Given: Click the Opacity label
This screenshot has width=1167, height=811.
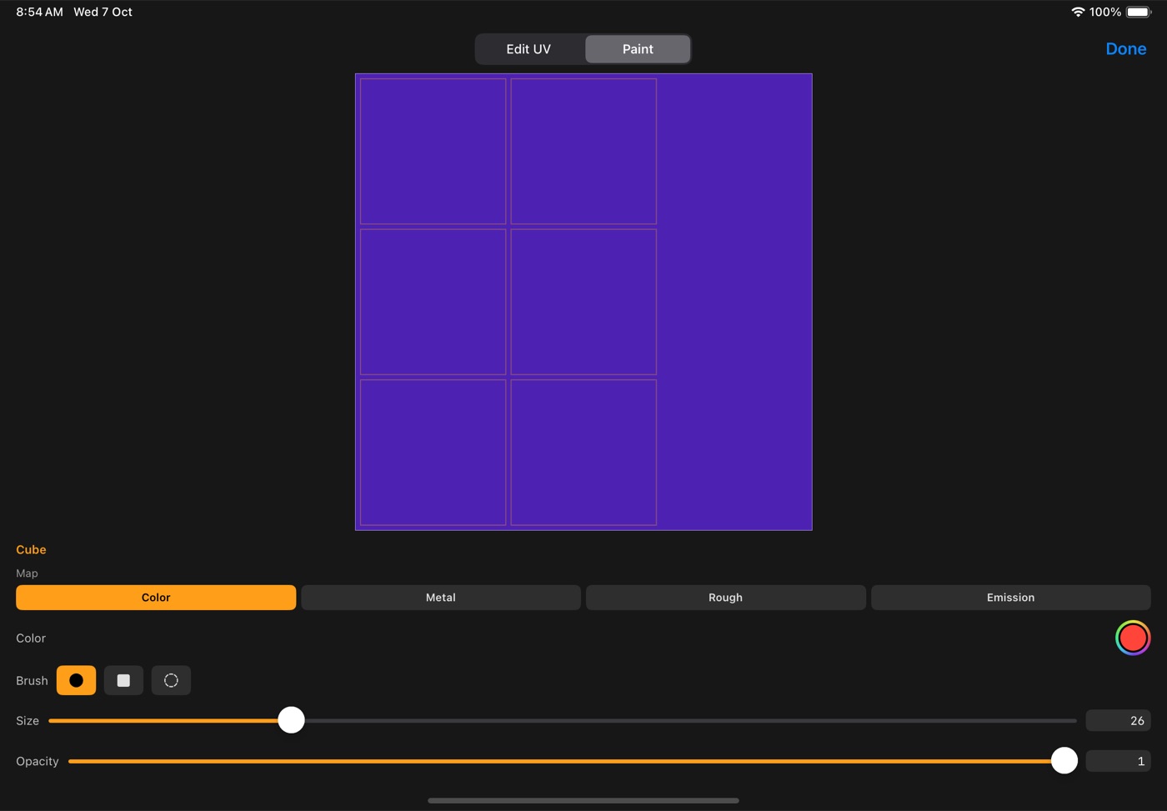Looking at the screenshot, I should (x=38, y=761).
